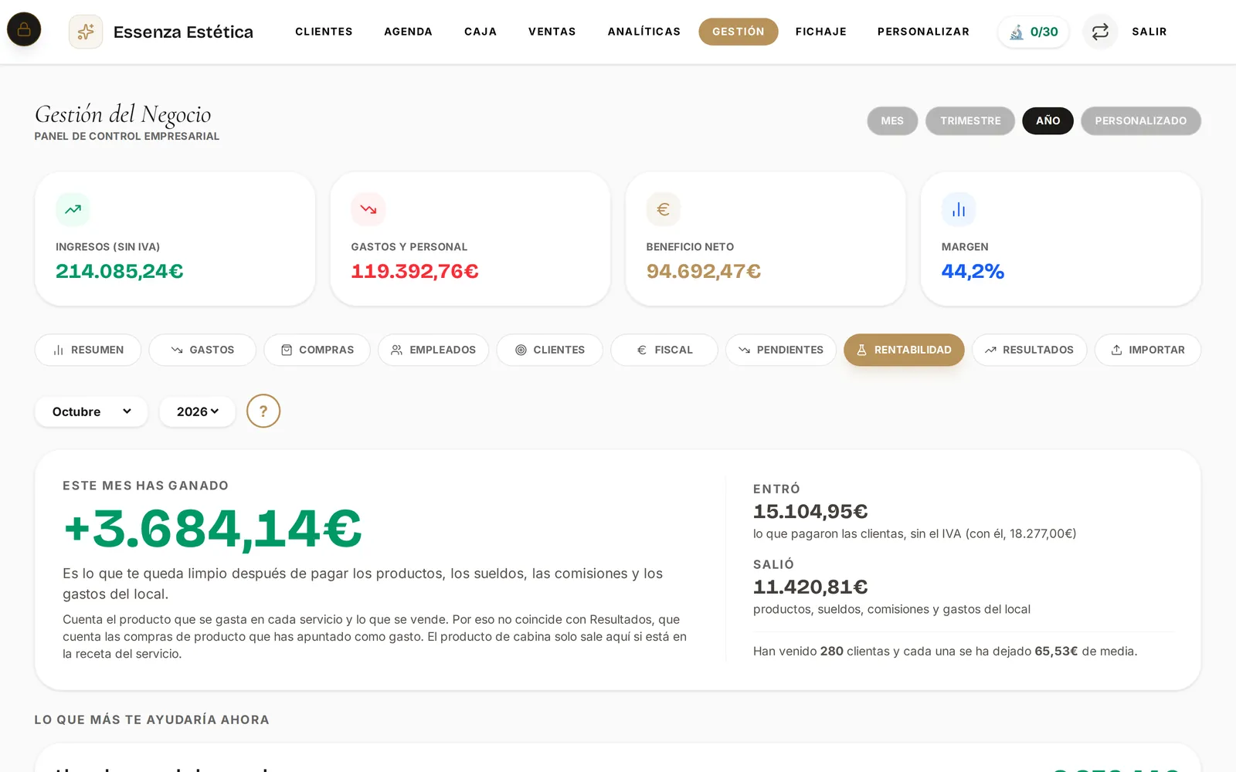Viewport: 1236px width, 772px height.
Task: Click the 11.420,81€ Salió amount
Action: 810,587
